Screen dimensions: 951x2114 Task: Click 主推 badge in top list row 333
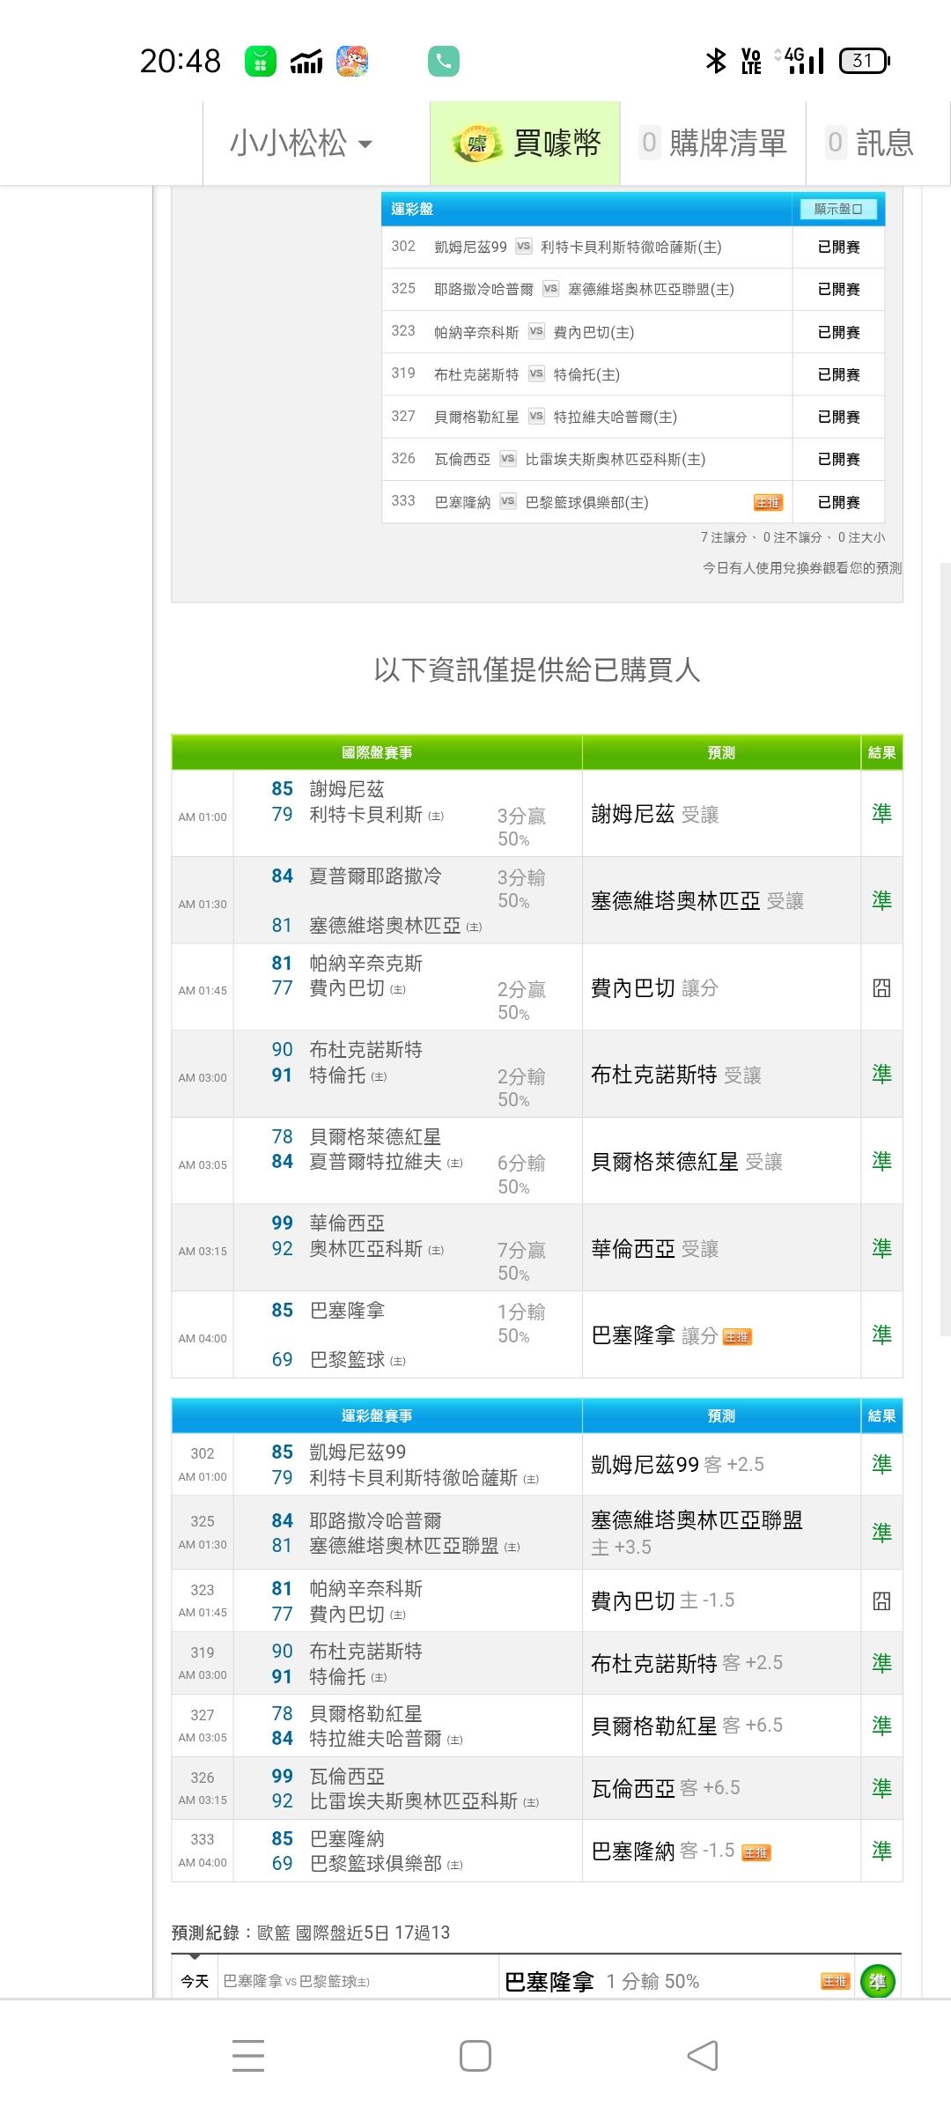click(x=769, y=502)
